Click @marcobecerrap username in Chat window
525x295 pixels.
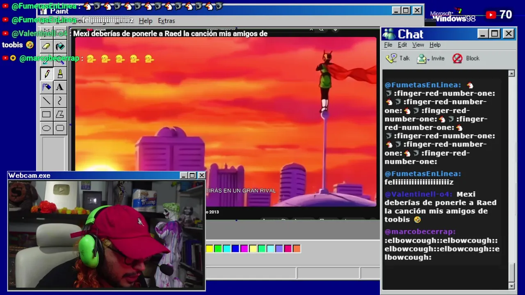tap(420, 231)
